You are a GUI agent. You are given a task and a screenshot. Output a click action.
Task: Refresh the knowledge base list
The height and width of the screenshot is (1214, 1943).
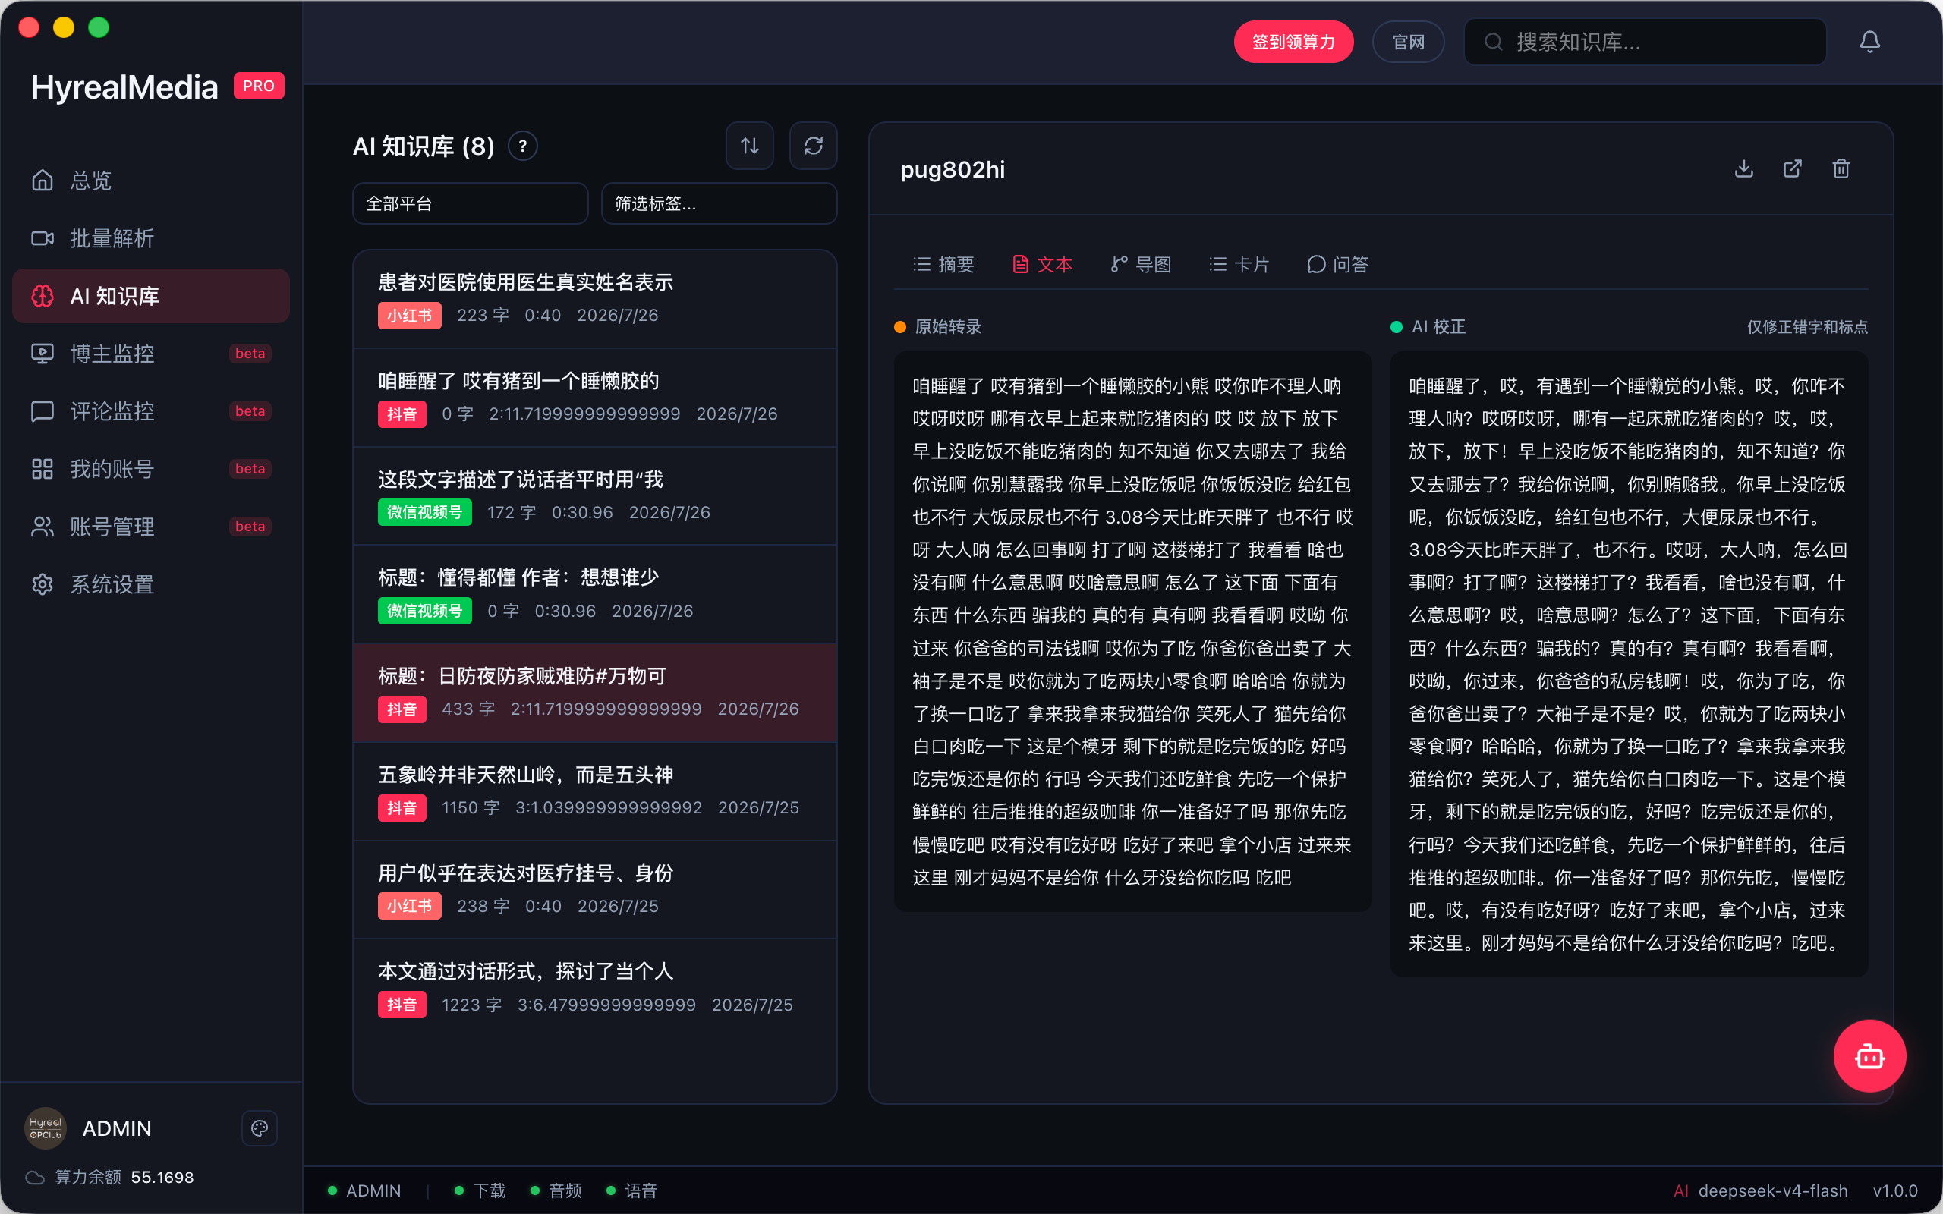(x=814, y=146)
